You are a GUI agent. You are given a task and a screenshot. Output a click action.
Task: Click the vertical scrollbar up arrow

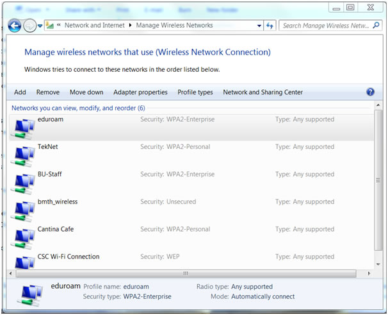(378, 105)
